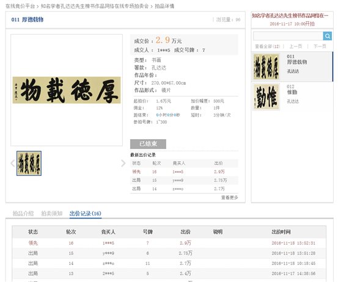Select 出价记录(16) tab
This screenshot has width=338, height=282.
click(86, 213)
